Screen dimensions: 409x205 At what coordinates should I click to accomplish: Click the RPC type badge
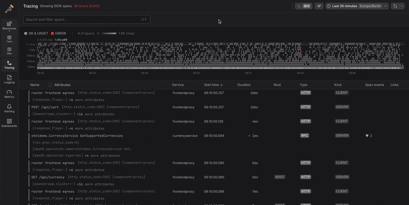tap(305, 135)
